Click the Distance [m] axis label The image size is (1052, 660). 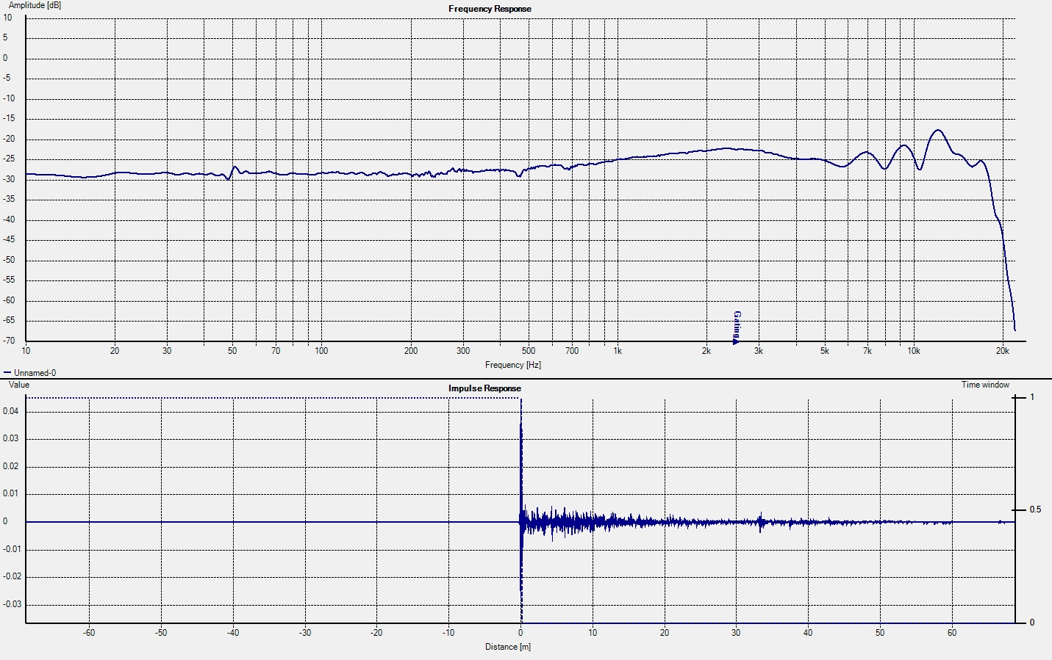click(507, 647)
